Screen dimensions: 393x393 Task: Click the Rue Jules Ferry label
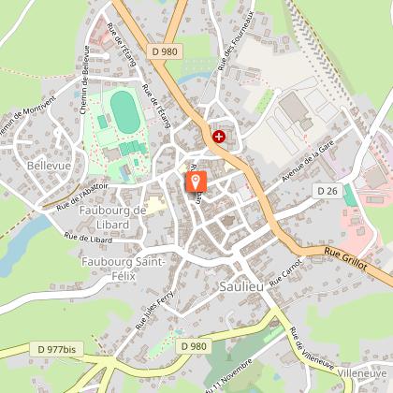coord(155,310)
